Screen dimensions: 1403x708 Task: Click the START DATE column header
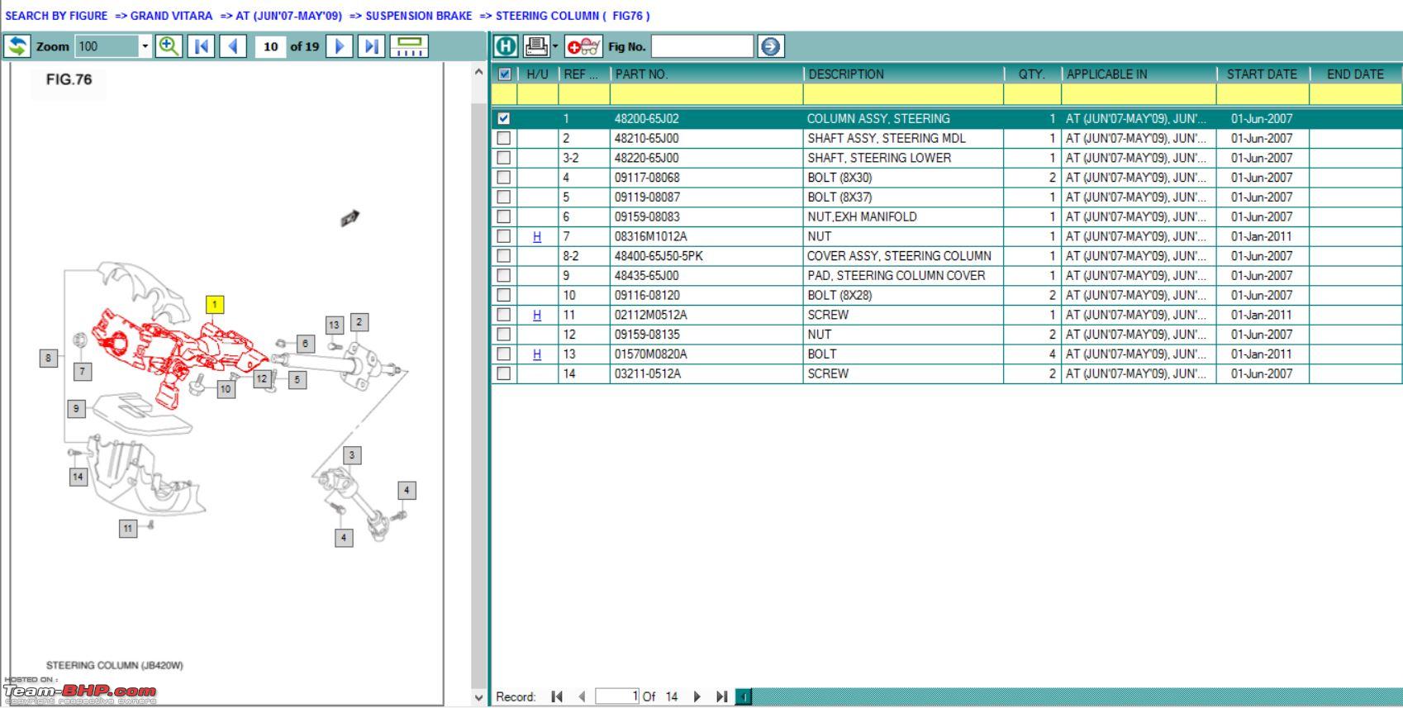1263,74
